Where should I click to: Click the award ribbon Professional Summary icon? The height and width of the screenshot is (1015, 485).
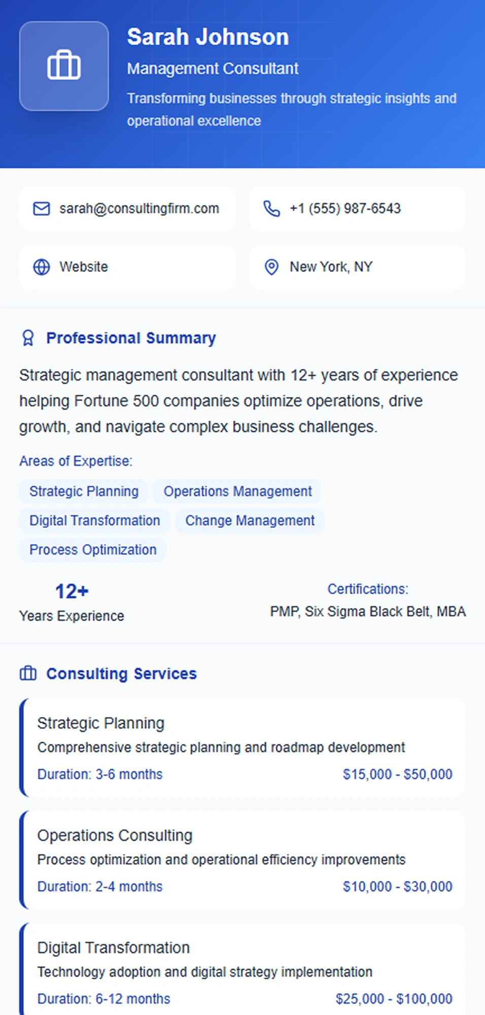point(28,338)
